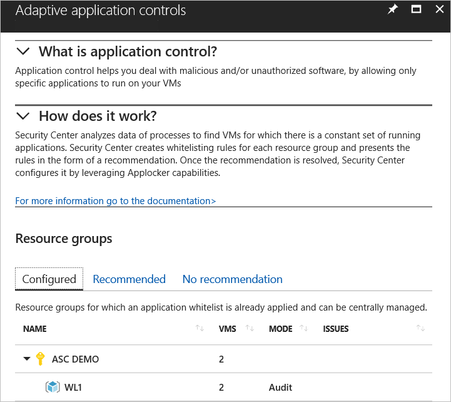Click the yellow key icon for ASC DEMO
This screenshot has height=402, width=451.
40,359
